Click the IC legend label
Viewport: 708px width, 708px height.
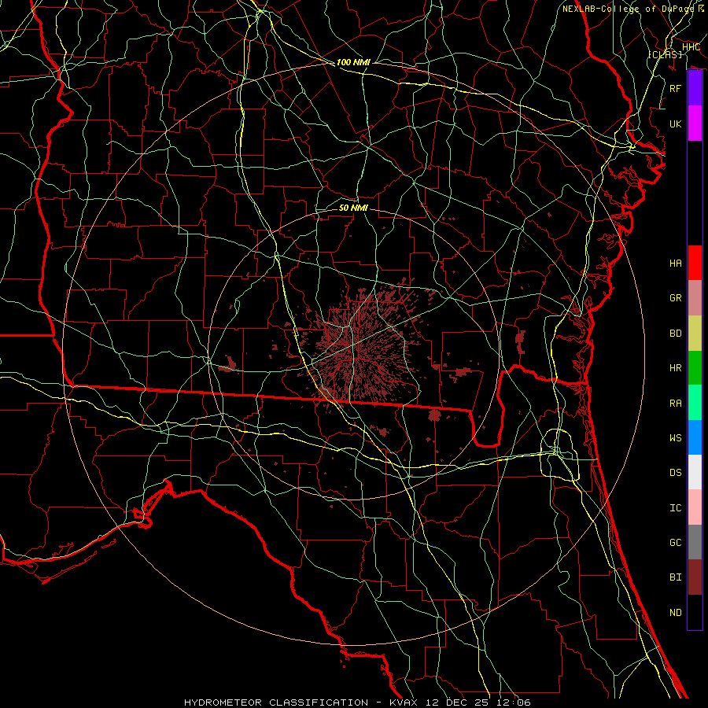coord(675,507)
